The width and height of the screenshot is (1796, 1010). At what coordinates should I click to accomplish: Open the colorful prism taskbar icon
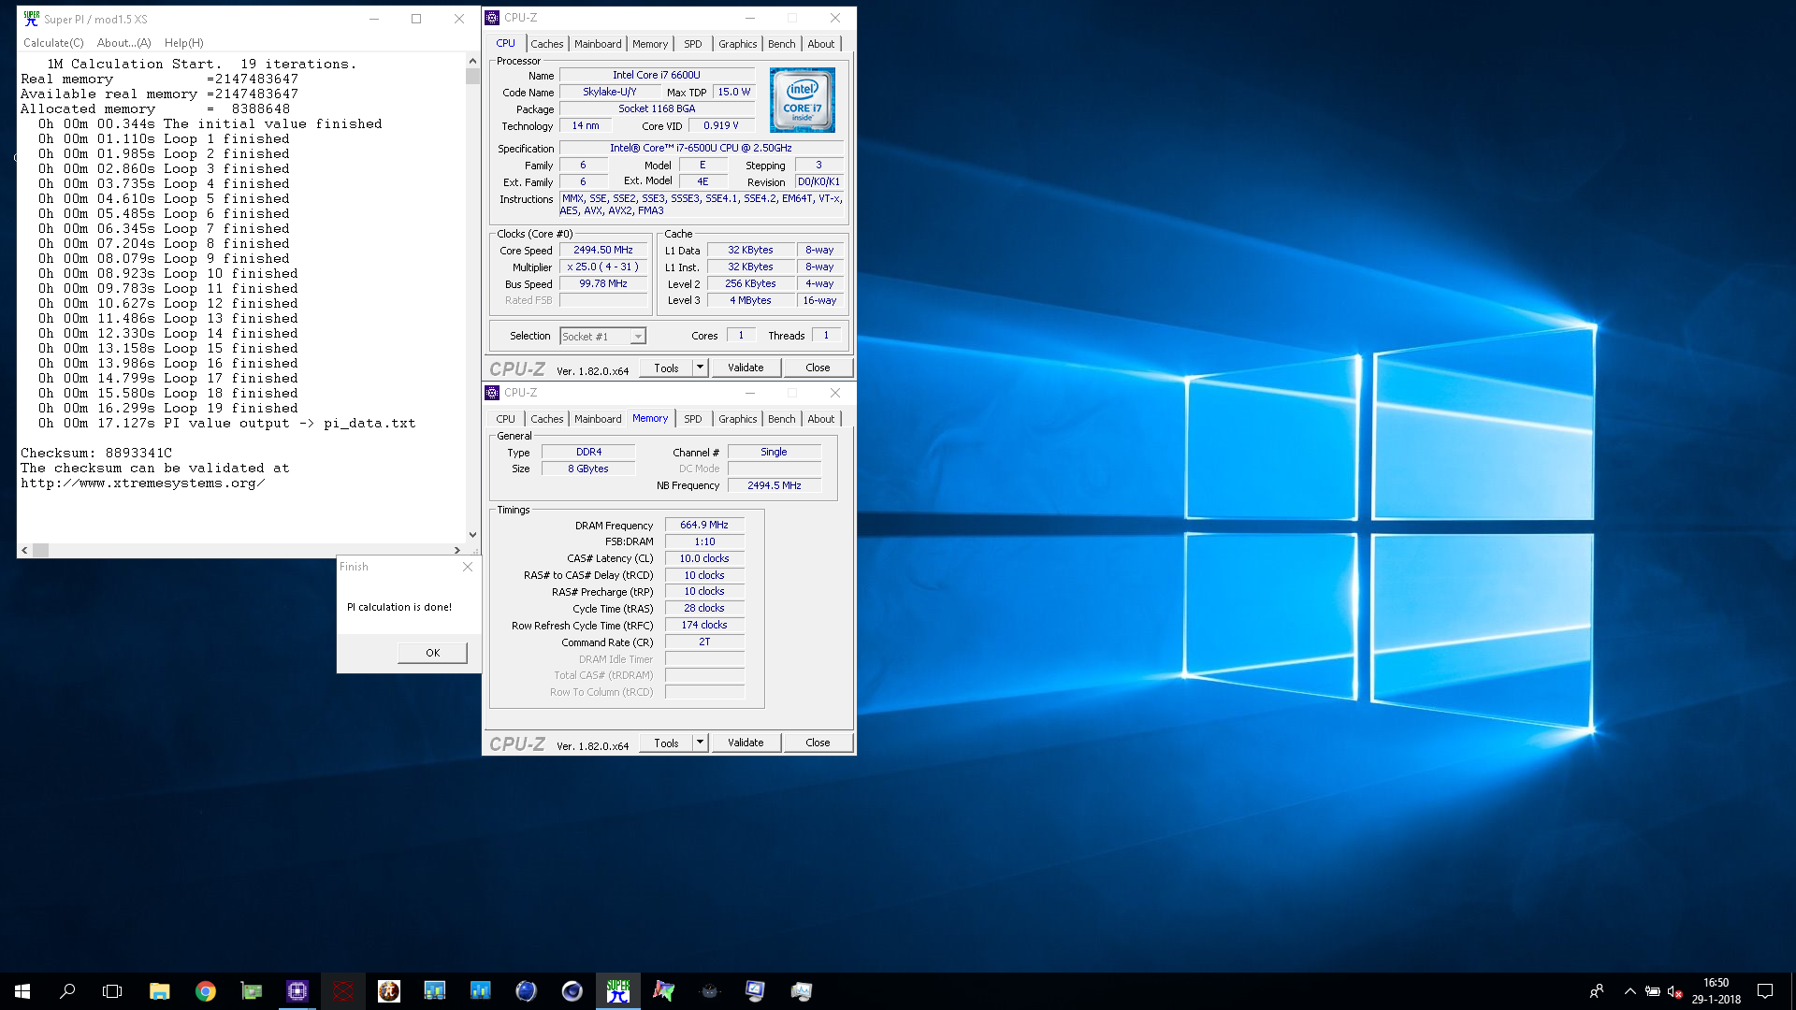click(x=664, y=991)
